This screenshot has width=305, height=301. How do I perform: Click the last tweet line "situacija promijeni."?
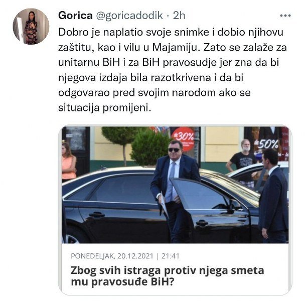(105, 107)
